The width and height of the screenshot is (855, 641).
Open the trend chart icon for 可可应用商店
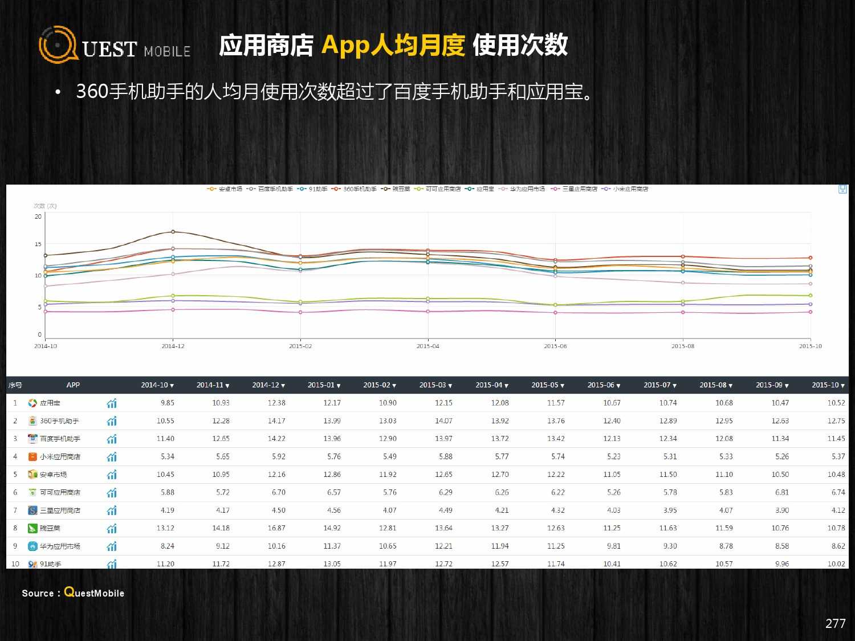click(x=112, y=492)
